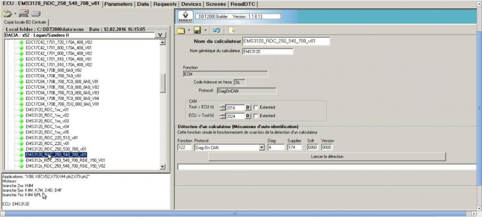The image size is (482, 217).
Task: Expand the vehicle selector with V button
Action: click(160, 35)
